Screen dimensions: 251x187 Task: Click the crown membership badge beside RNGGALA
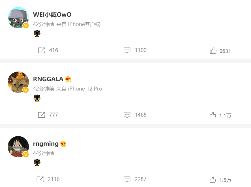tap(68, 79)
